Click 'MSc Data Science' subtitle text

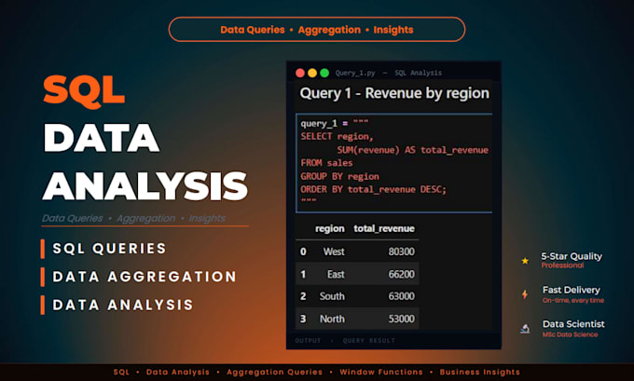pos(570,334)
